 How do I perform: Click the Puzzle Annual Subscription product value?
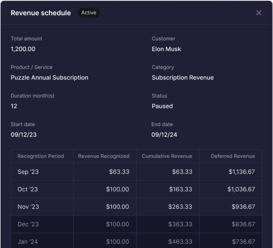[x=50, y=78]
